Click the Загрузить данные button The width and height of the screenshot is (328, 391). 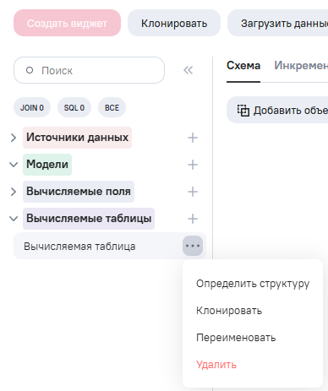(278, 23)
